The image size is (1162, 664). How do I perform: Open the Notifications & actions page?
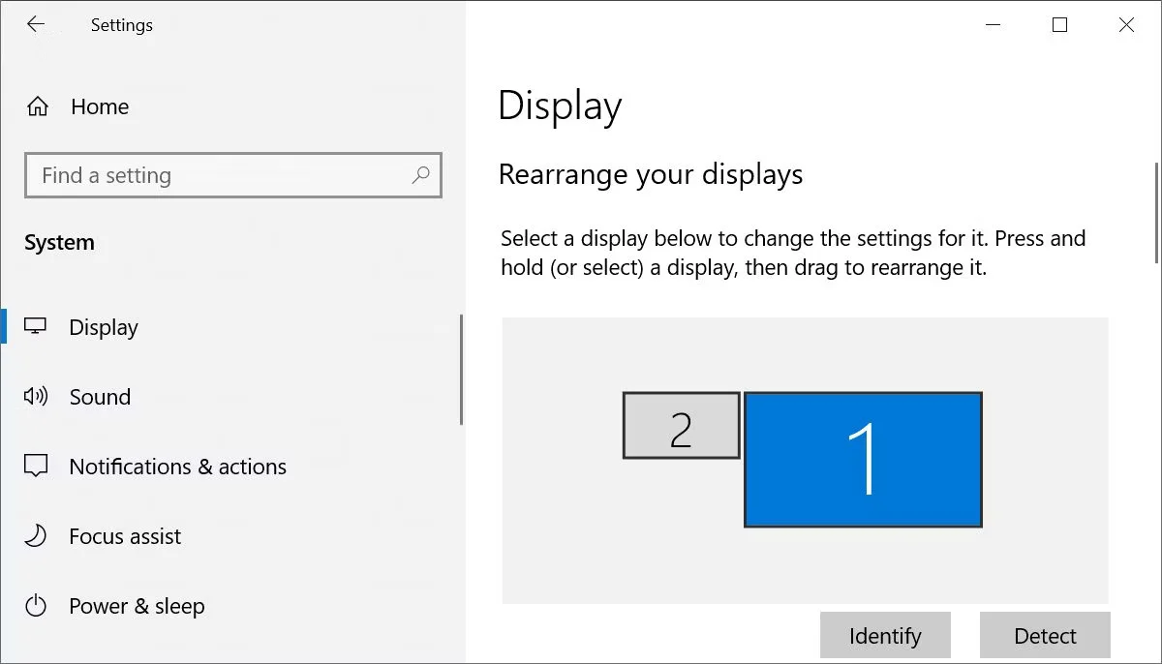[x=177, y=467]
